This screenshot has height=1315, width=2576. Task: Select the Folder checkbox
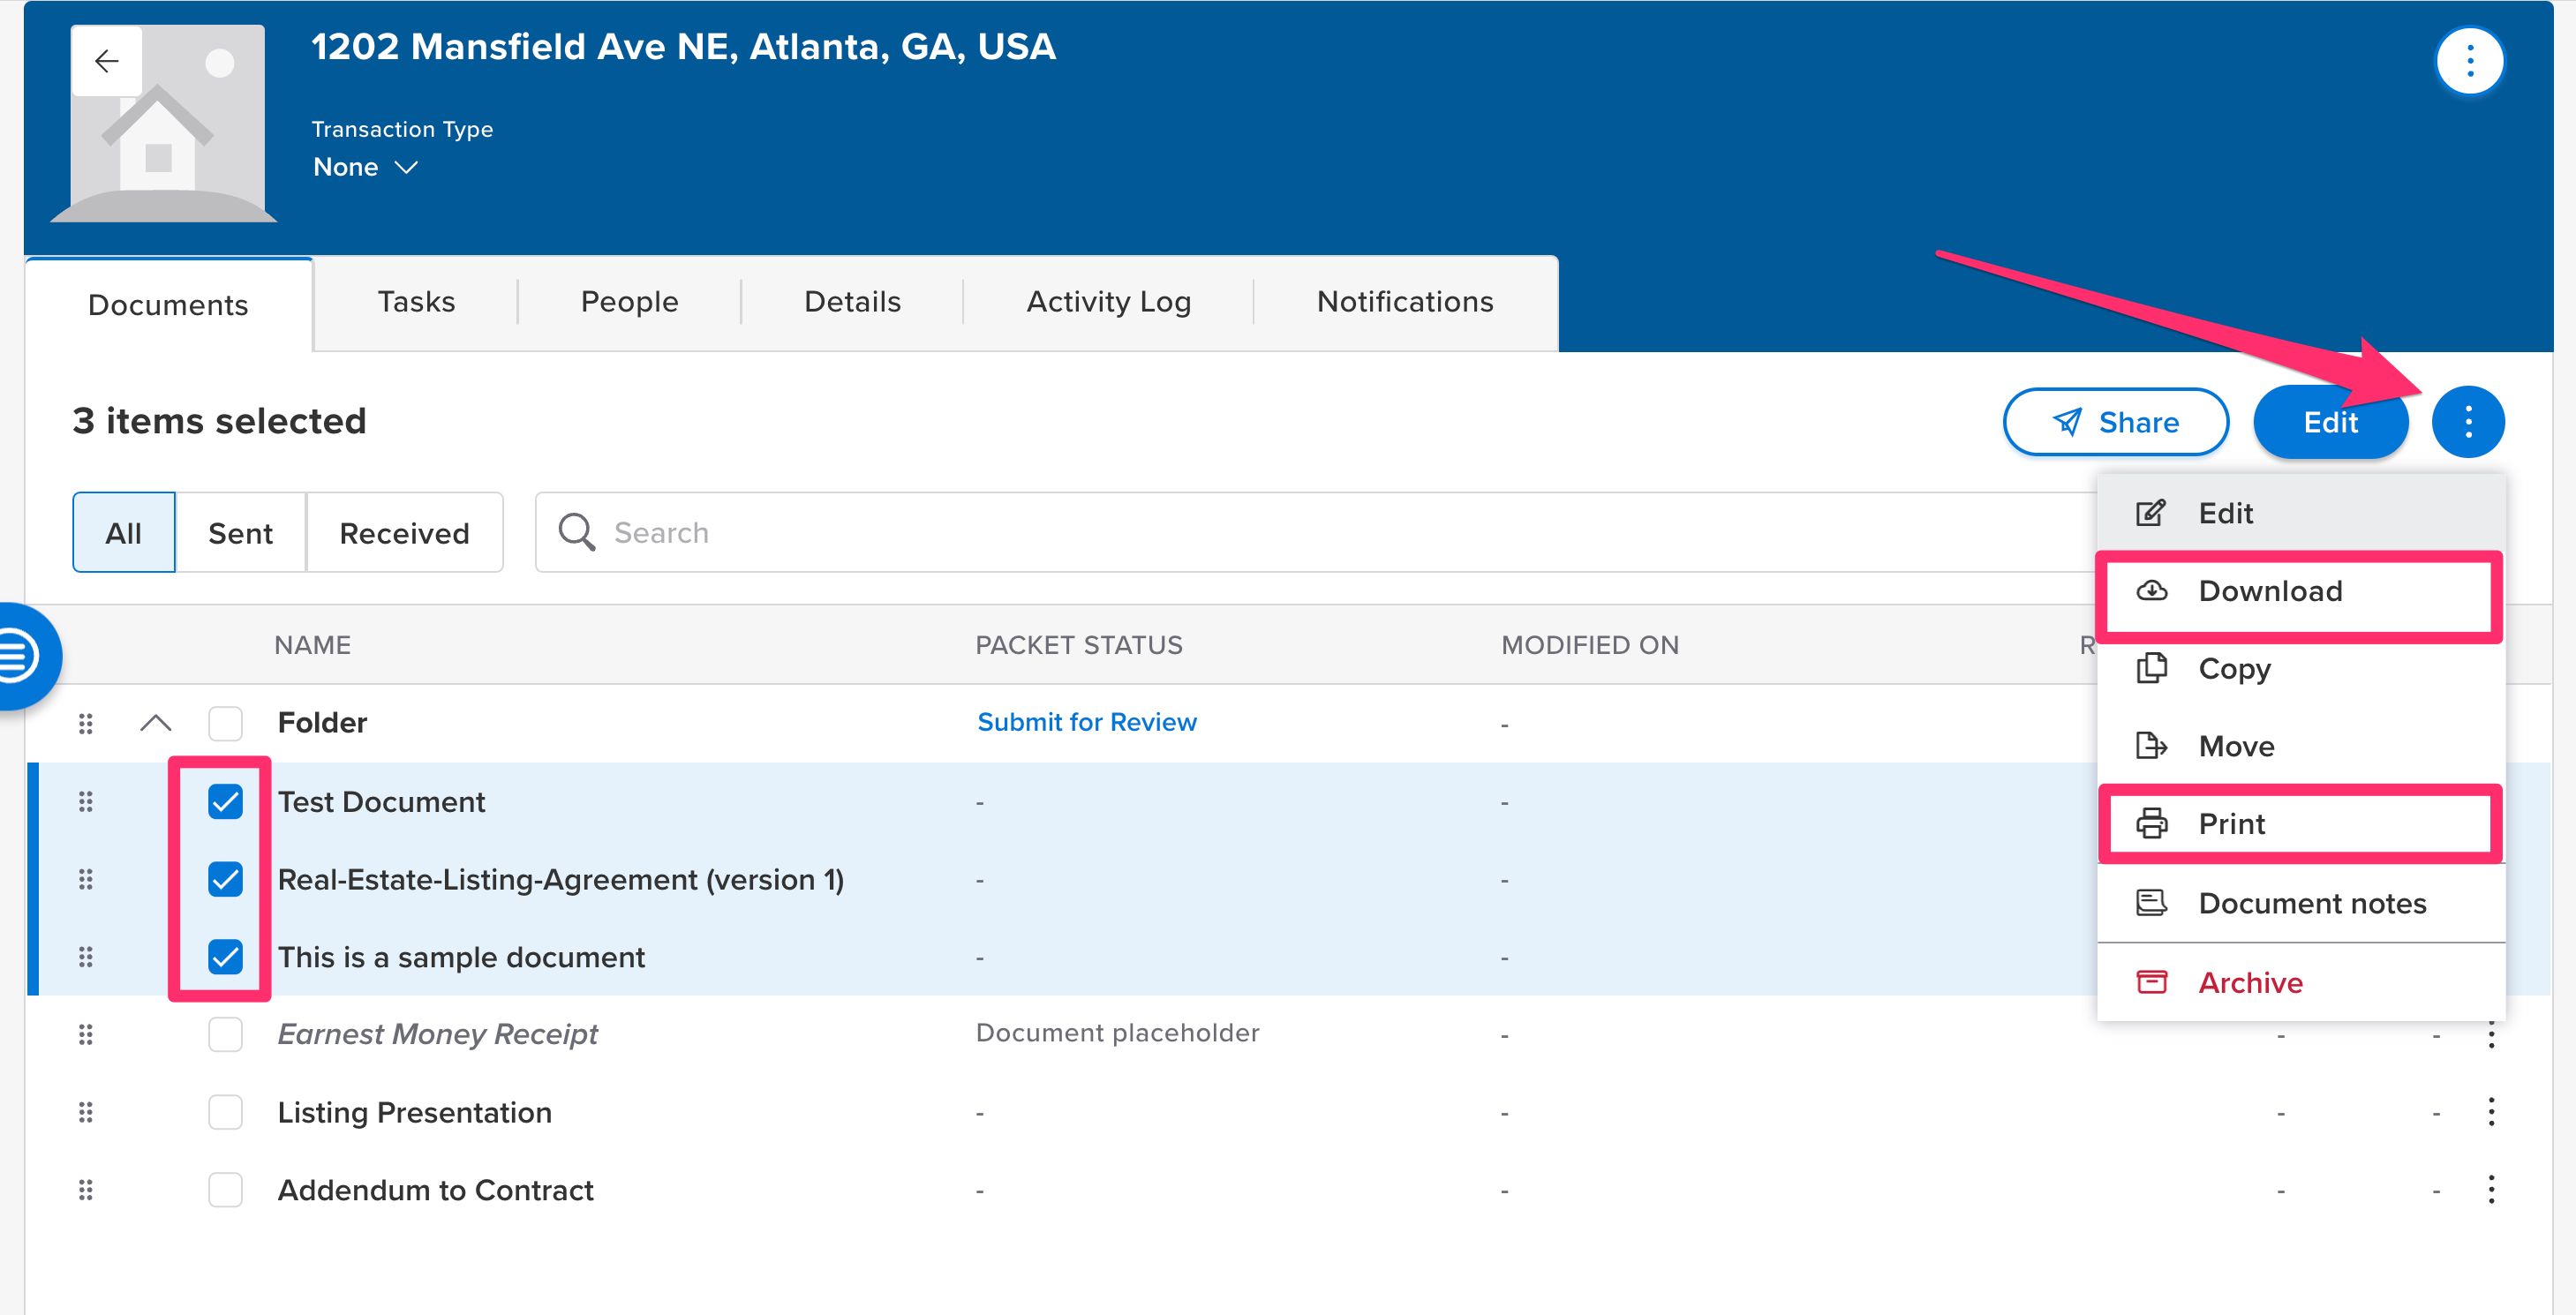coord(225,723)
